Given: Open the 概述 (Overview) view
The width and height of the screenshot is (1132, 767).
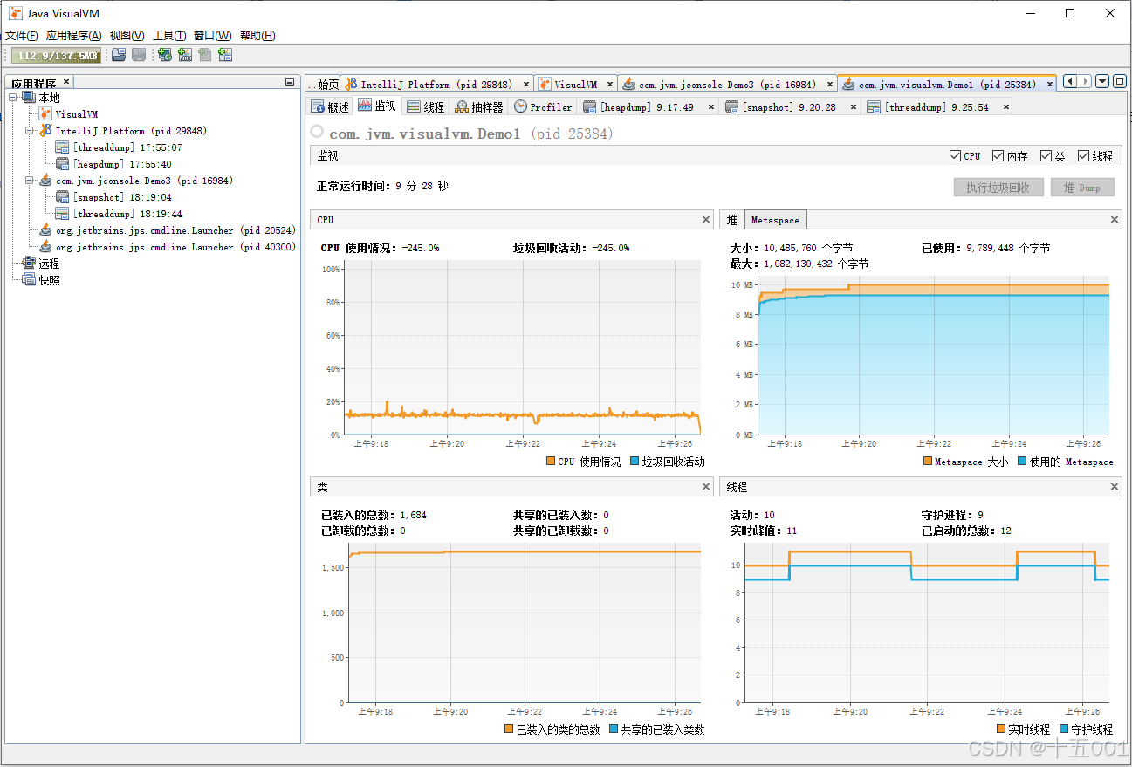Looking at the screenshot, I should click(330, 106).
